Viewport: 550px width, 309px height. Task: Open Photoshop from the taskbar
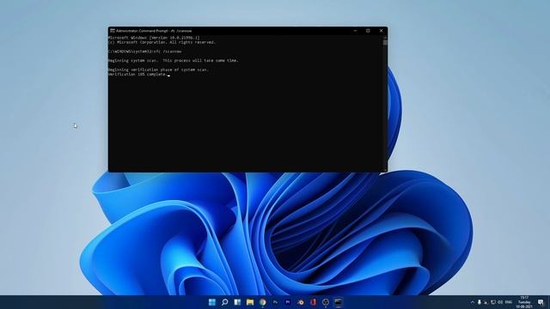(275, 302)
